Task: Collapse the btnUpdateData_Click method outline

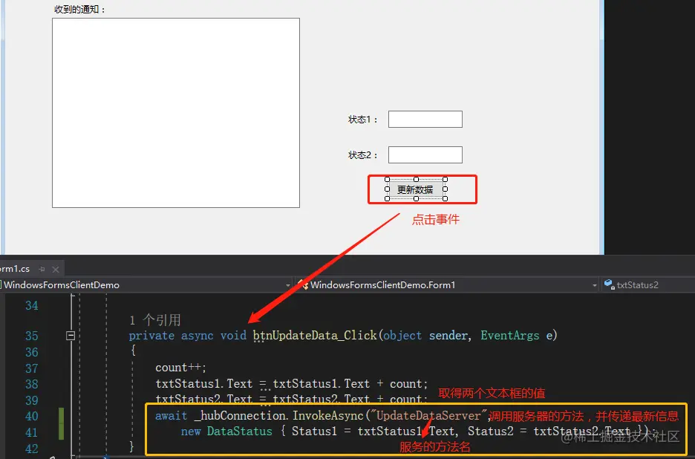Action: pos(71,336)
